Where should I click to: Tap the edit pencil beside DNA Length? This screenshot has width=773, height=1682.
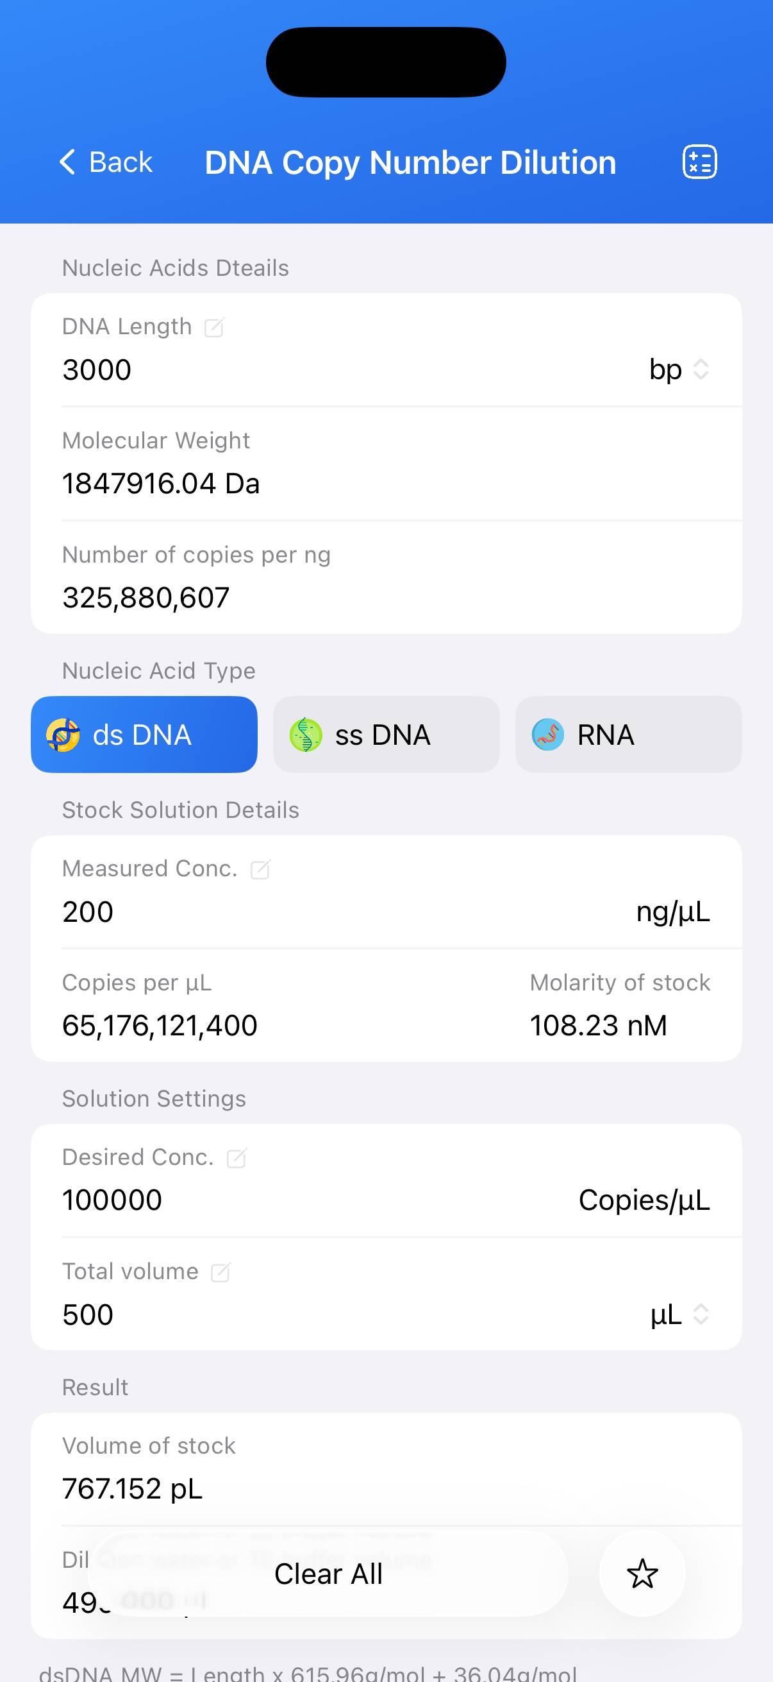tap(214, 327)
